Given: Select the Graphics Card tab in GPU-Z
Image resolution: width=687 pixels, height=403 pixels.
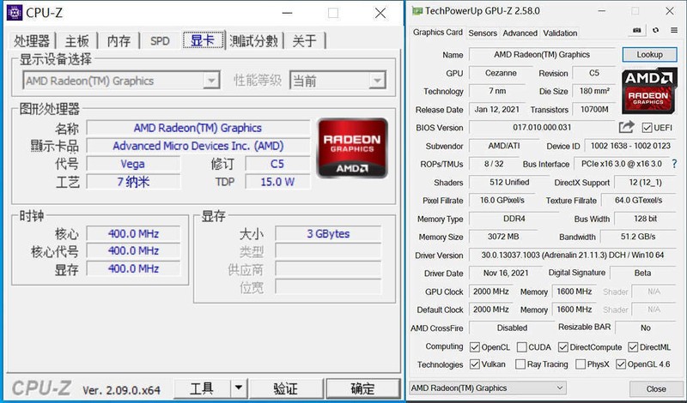Looking at the screenshot, I should [438, 33].
